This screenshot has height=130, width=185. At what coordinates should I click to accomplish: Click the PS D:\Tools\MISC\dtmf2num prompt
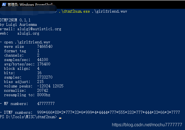28,117
